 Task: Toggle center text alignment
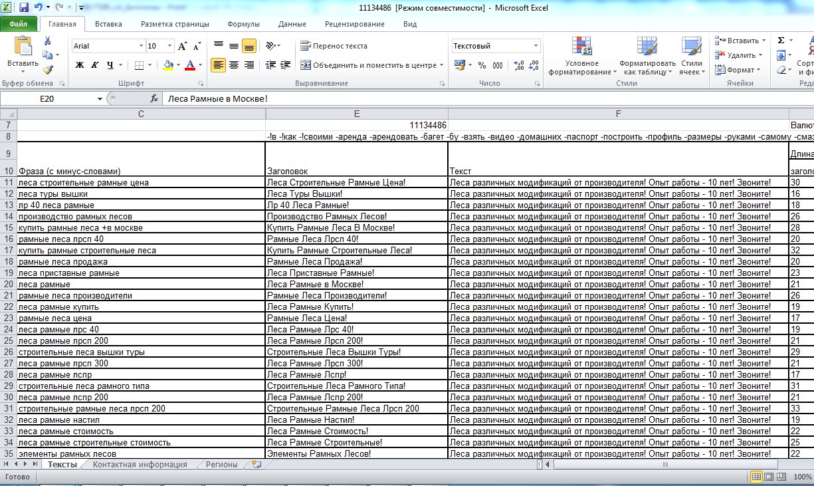[x=234, y=65]
